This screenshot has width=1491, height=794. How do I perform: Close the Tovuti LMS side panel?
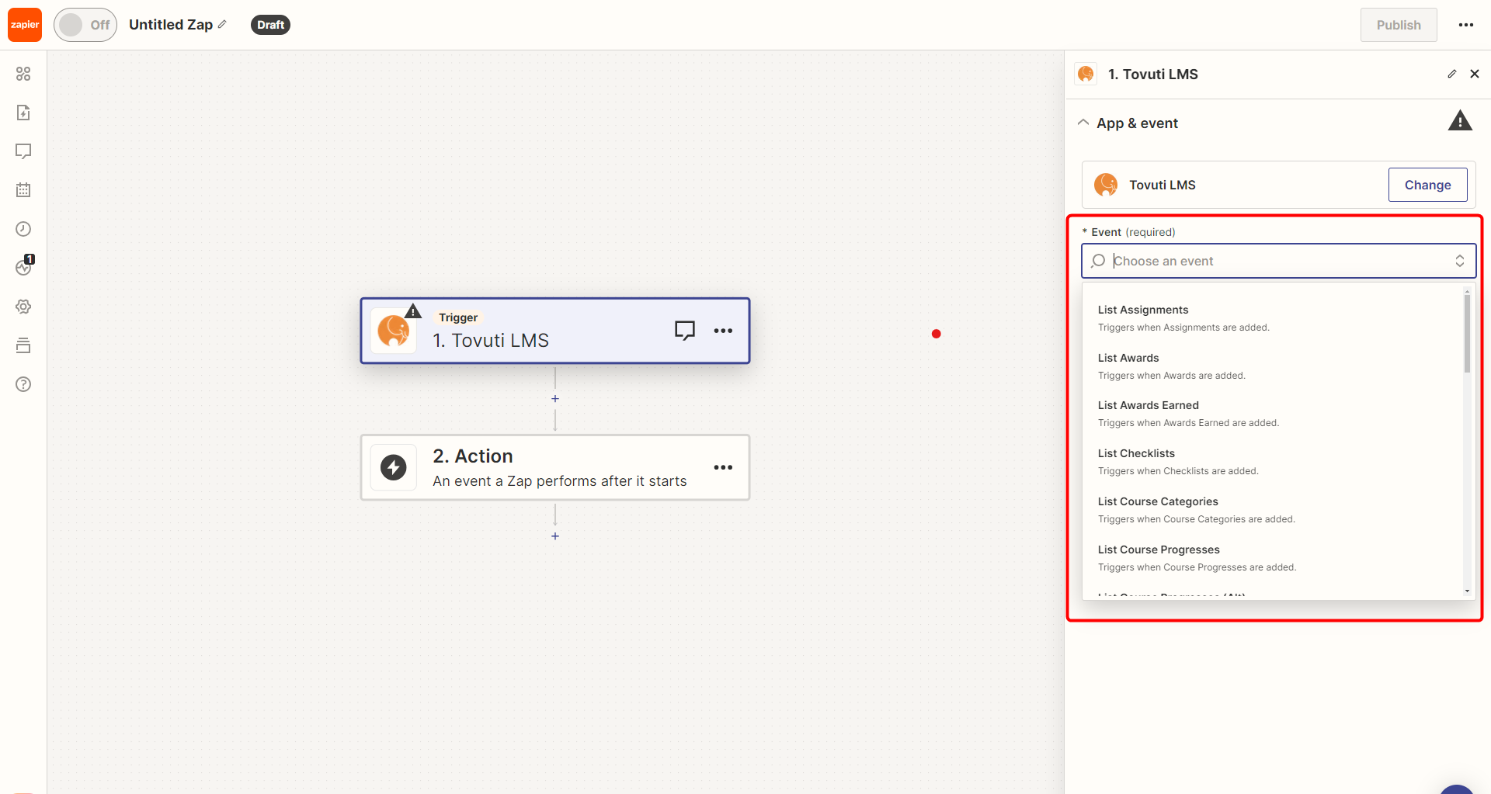pyautogui.click(x=1475, y=74)
